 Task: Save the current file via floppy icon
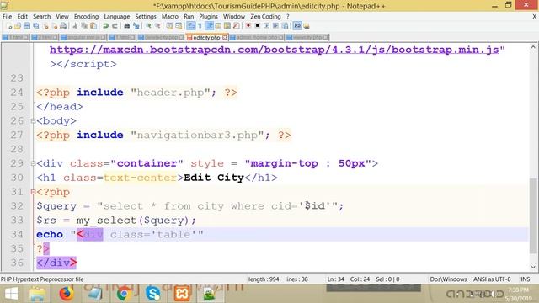[27, 26]
